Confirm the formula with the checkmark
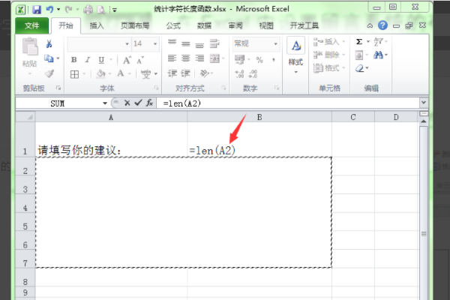 tap(138, 103)
